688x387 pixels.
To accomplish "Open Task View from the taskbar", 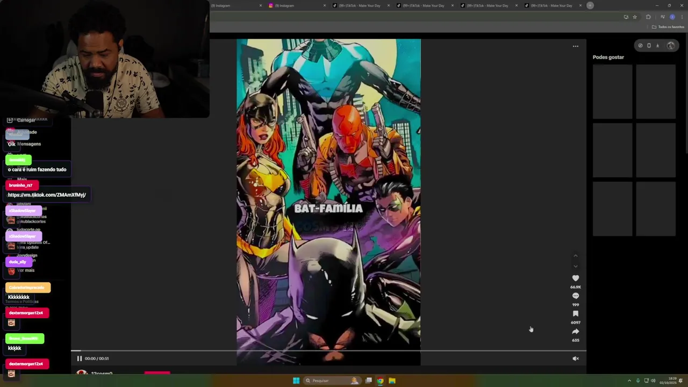I will click(x=368, y=381).
